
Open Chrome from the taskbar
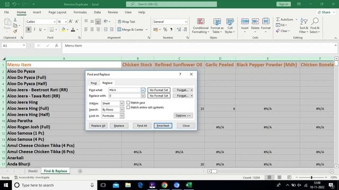(165, 185)
